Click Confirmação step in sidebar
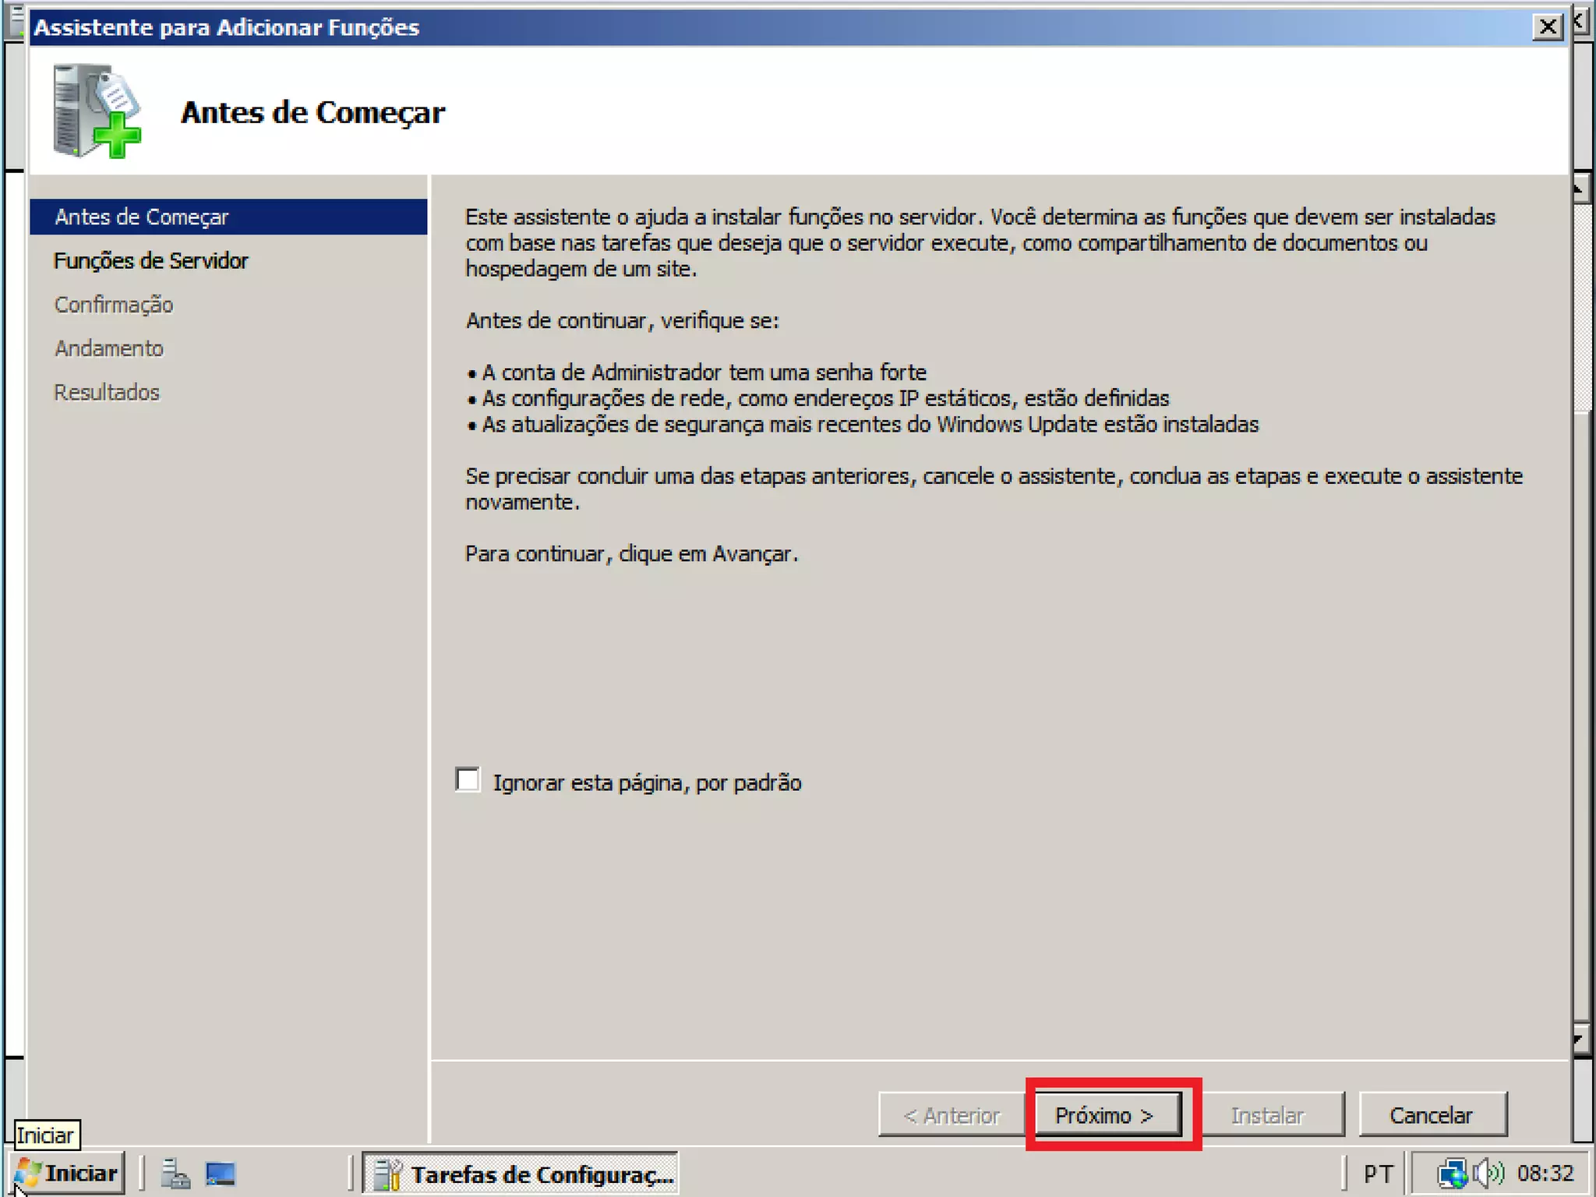Viewport: 1596px width, 1197px height. coord(114,305)
